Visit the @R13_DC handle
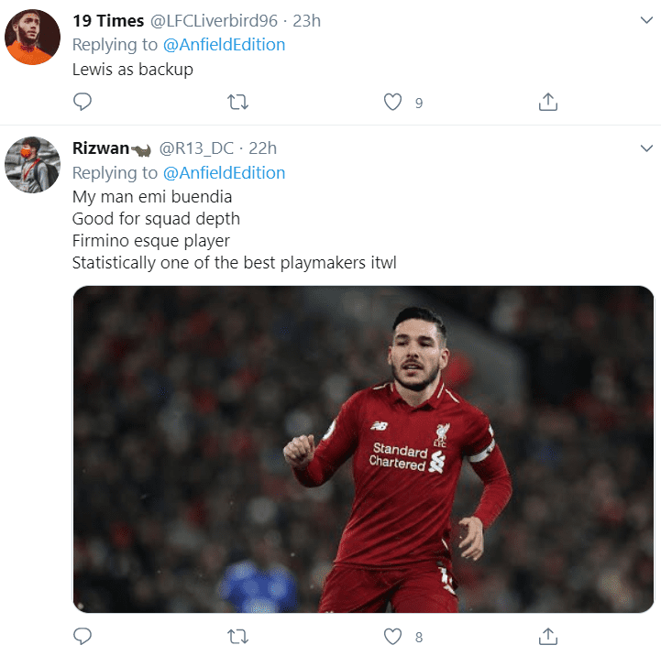Screen dimensions: 661x656 tap(196, 148)
